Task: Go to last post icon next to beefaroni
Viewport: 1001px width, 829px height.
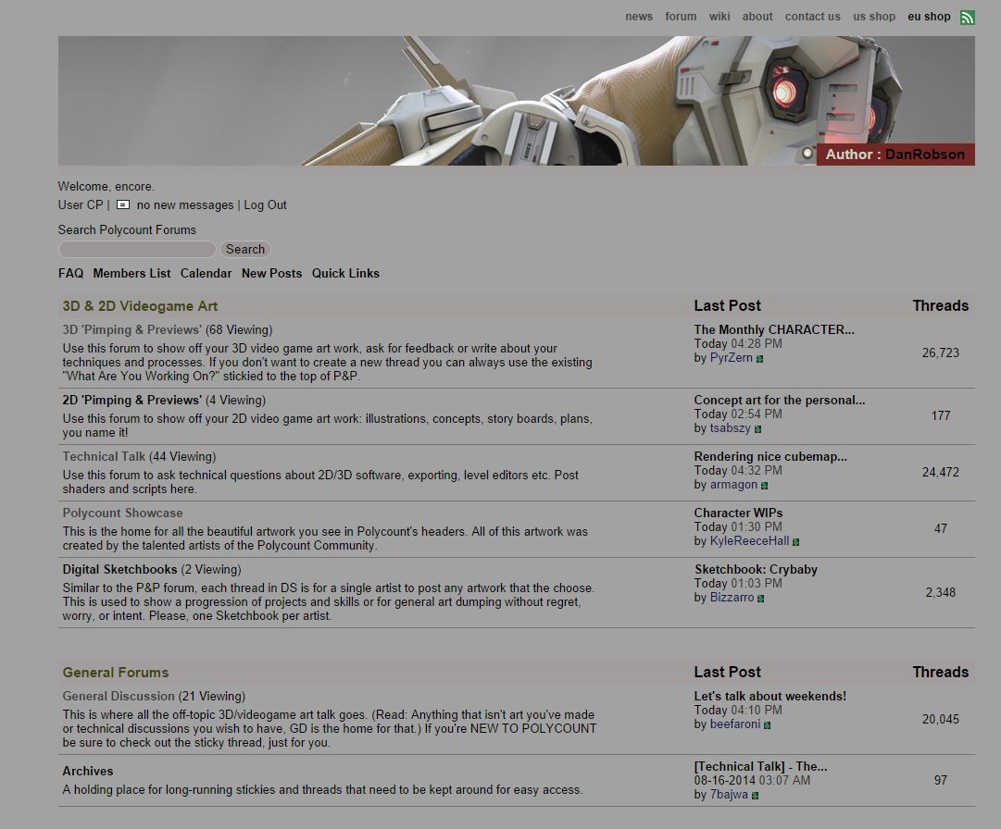Action: click(767, 725)
